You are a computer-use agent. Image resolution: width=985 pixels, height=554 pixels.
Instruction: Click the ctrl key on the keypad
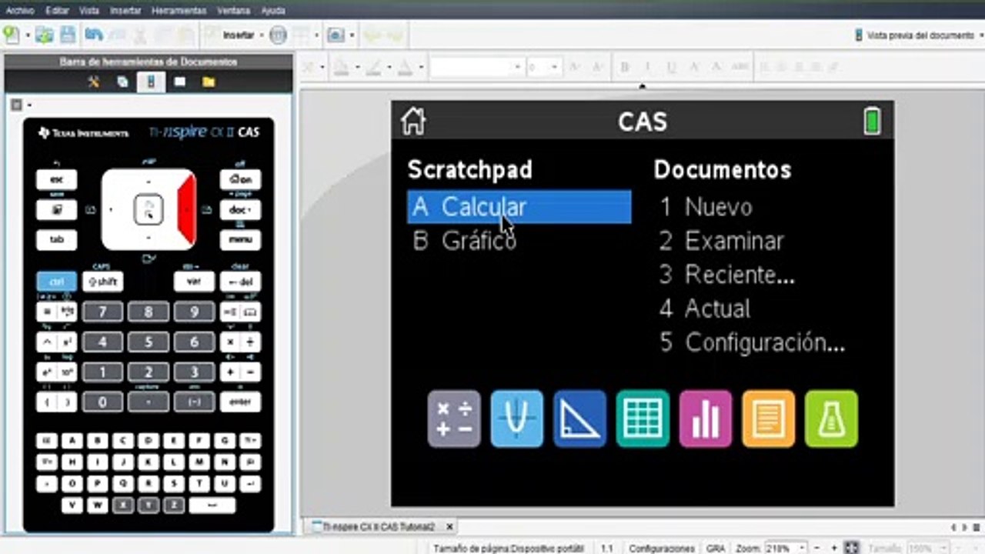[x=56, y=282]
